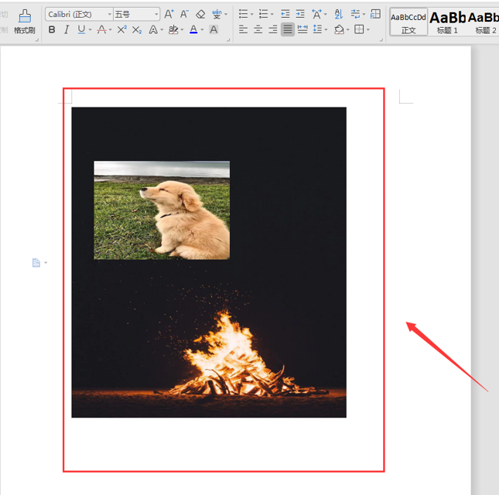Open the 五号 font size dropdown
Viewport: 499px width, 495px height.
coord(156,15)
